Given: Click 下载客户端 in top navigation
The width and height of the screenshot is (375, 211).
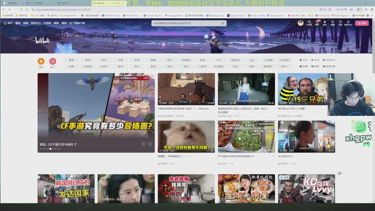Looking at the screenshot, I should pos(77,23).
